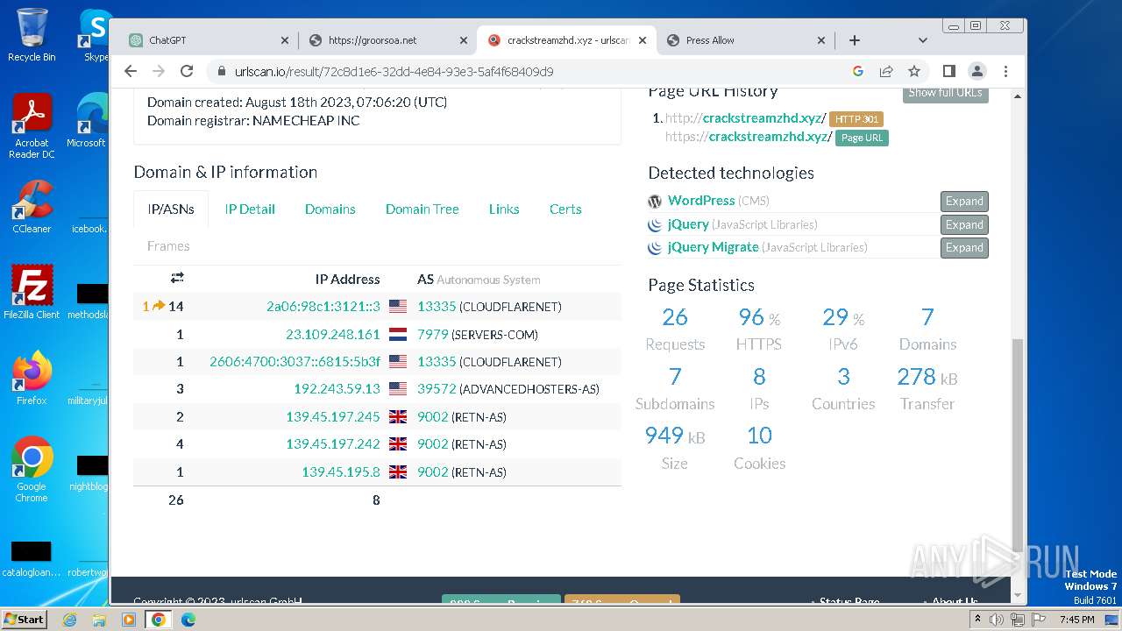This screenshot has height=631, width=1122.
Task: Reload the urlscan.io page
Action: tap(187, 71)
